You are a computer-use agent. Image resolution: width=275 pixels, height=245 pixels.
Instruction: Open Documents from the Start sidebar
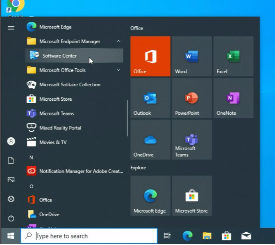point(11,161)
